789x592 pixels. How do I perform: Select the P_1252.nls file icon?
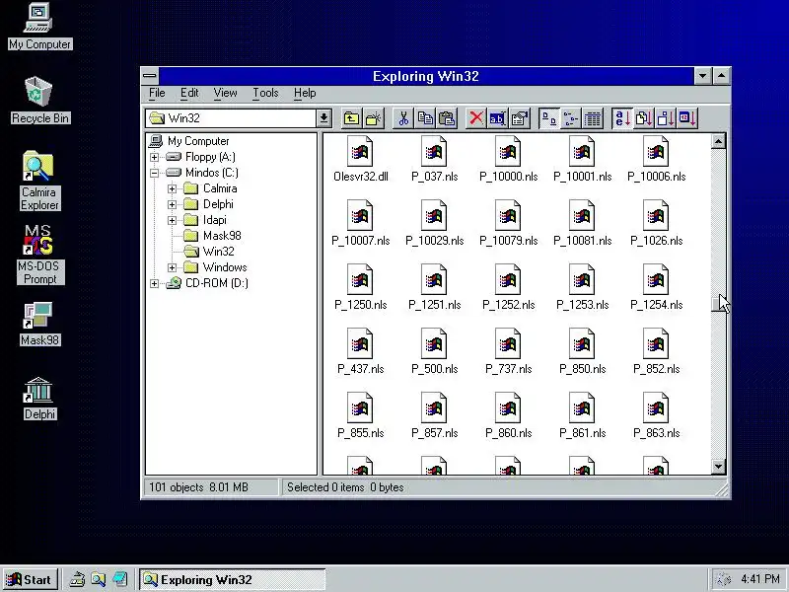(x=508, y=279)
